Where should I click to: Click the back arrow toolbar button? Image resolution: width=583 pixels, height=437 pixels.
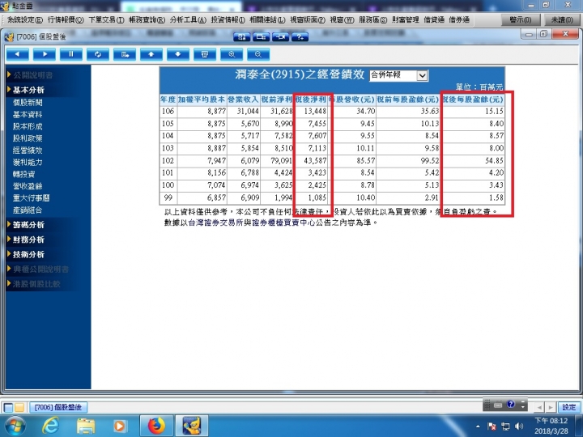point(18,54)
